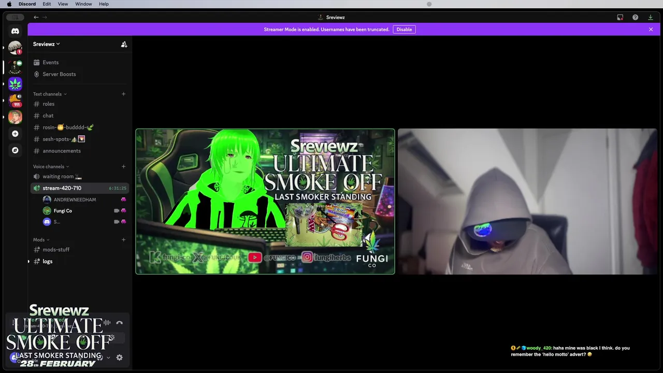Open the green cannabis leaf server
The width and height of the screenshot is (663, 373).
pos(15,83)
